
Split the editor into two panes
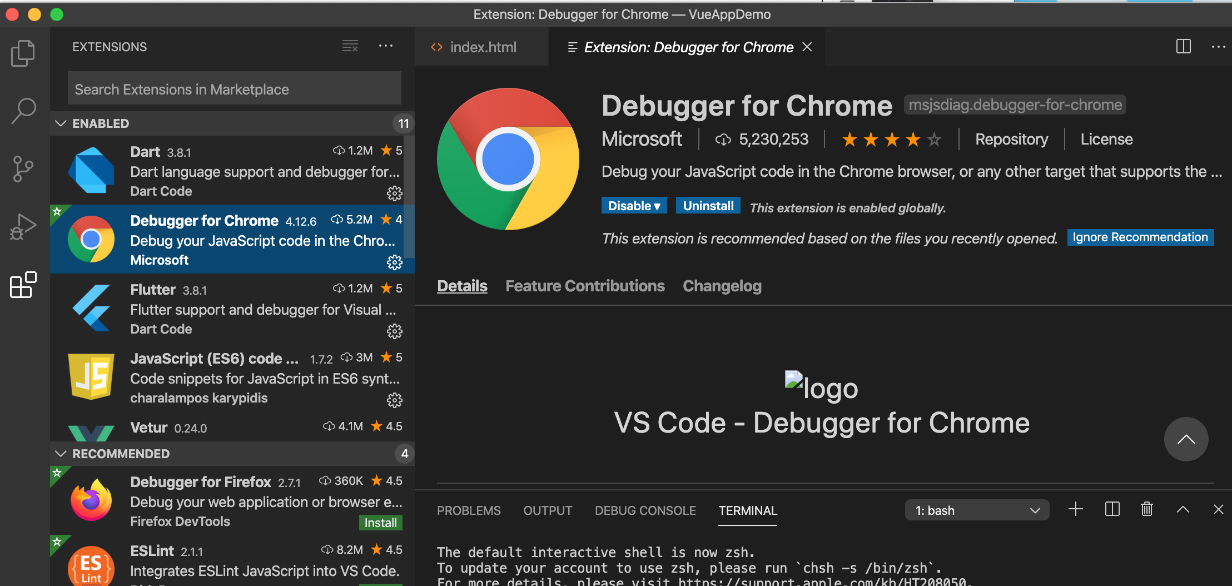[x=1184, y=47]
